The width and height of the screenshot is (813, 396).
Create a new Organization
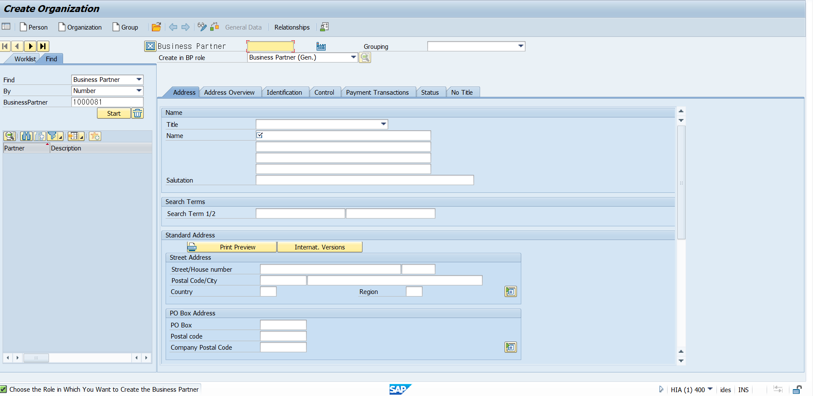(80, 27)
